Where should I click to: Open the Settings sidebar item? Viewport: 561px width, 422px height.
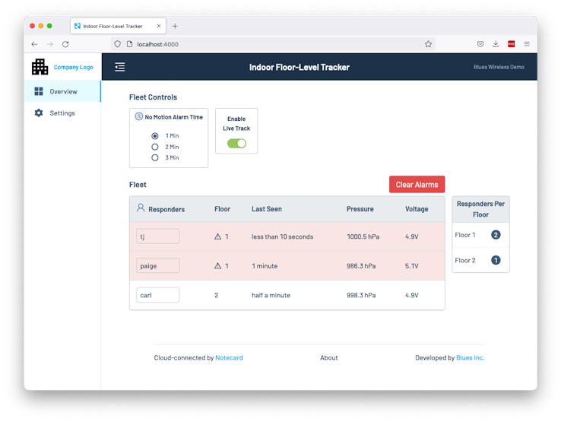(62, 113)
